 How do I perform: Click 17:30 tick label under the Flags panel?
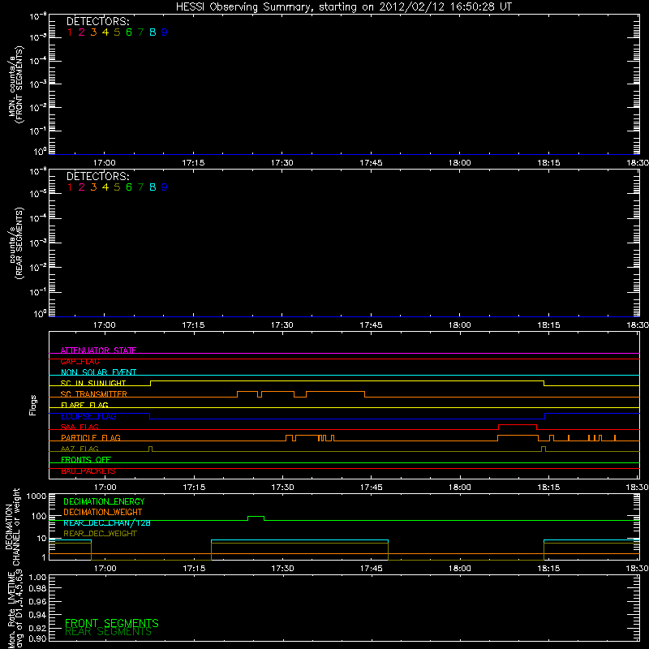click(x=282, y=488)
